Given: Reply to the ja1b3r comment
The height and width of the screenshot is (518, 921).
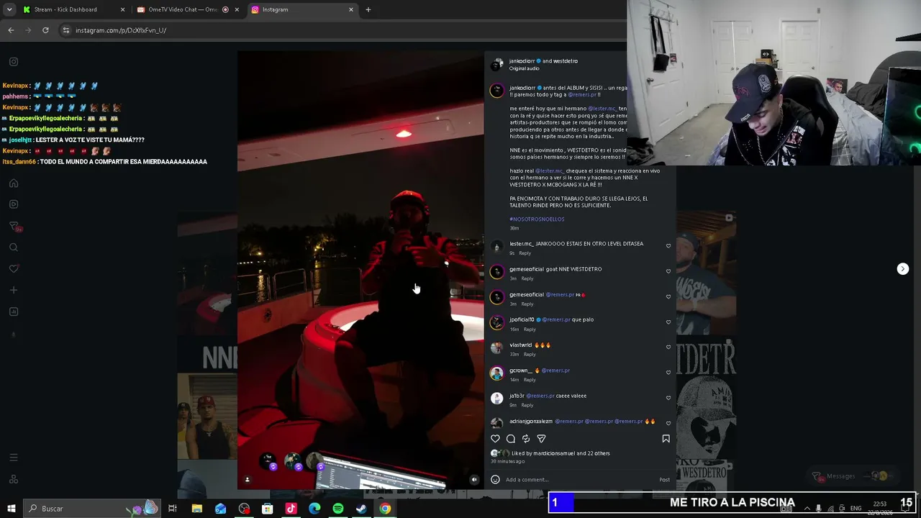Looking at the screenshot, I should click(527, 405).
